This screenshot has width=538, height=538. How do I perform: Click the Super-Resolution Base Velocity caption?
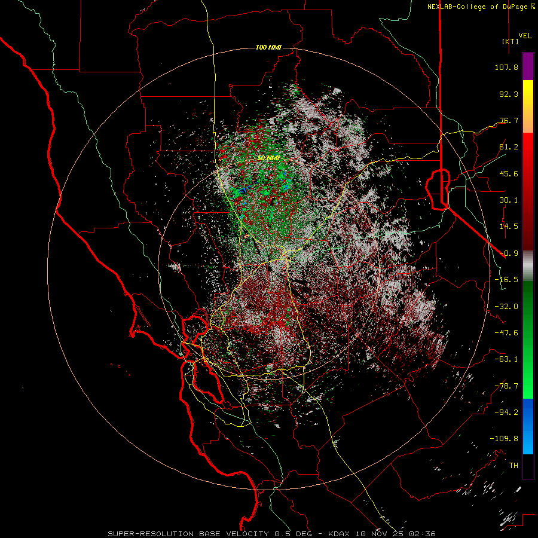190,534
